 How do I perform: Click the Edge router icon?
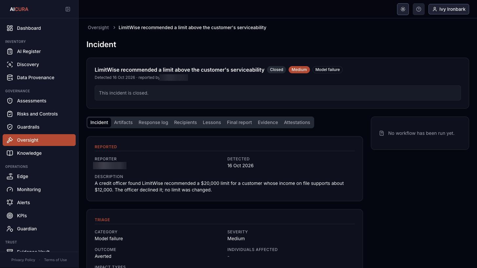click(10, 176)
